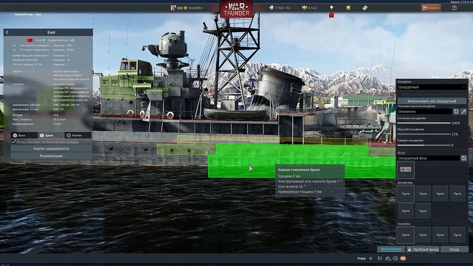The image size is (473, 266).
Task: Add a squad member with the plus icon
Action: point(371,258)
